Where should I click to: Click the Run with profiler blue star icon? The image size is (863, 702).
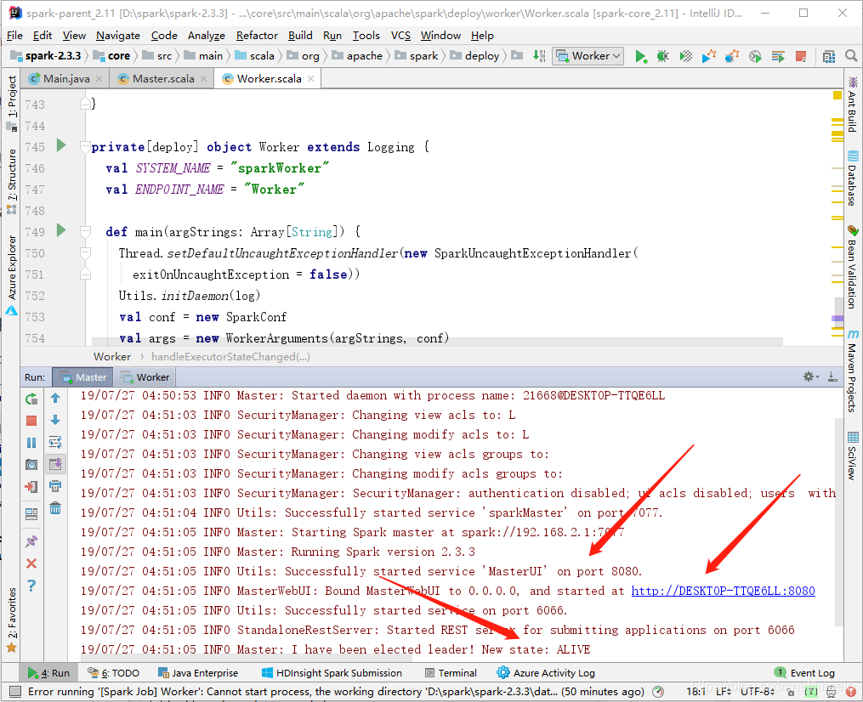pyautogui.click(x=709, y=56)
